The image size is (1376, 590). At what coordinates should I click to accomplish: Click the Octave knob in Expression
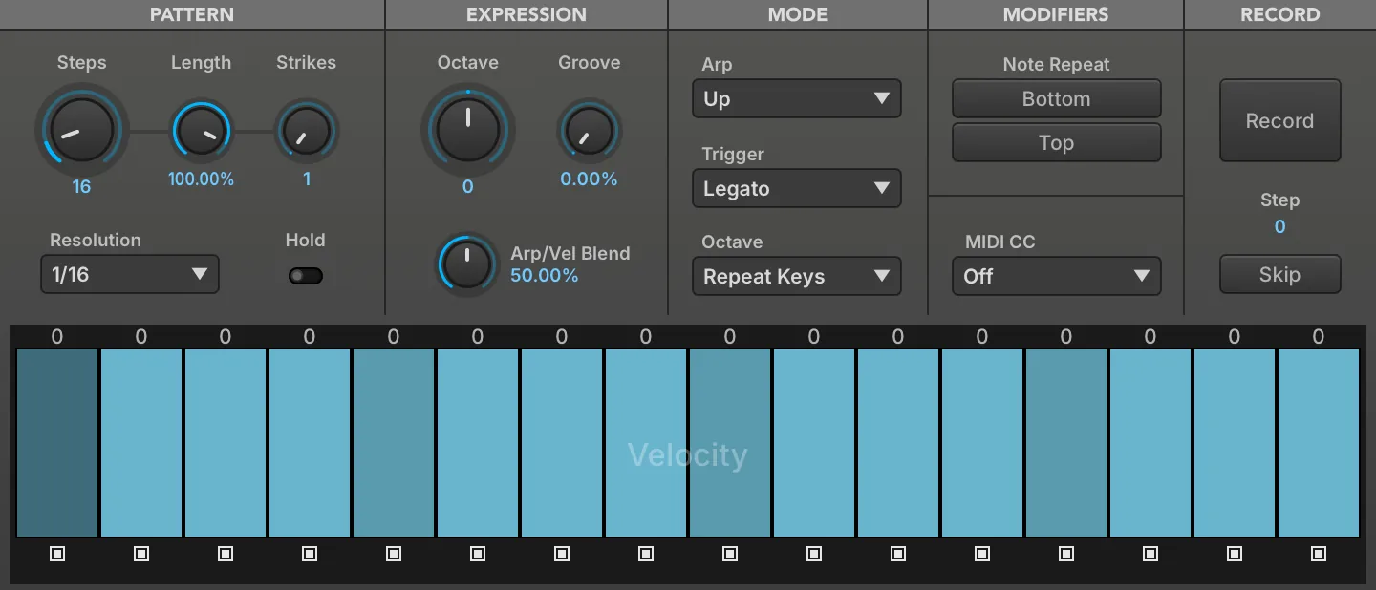(x=468, y=129)
